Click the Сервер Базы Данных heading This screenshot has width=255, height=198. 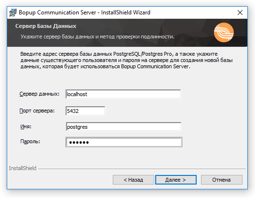46,26
